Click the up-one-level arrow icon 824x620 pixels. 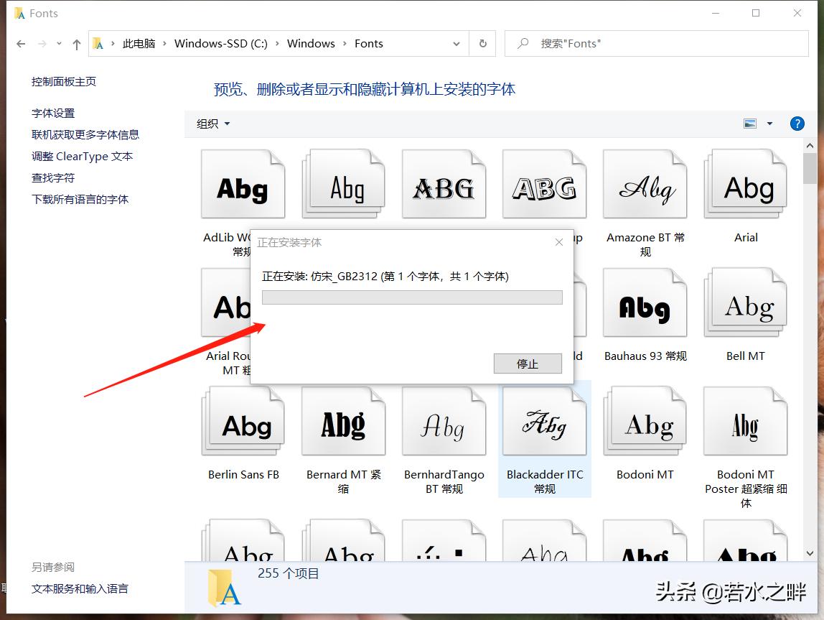coord(76,43)
